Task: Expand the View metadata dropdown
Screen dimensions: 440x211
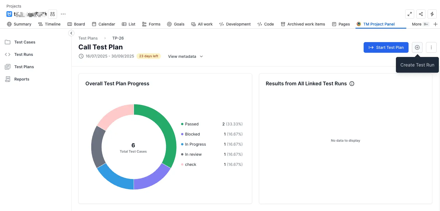Action: [x=185, y=56]
